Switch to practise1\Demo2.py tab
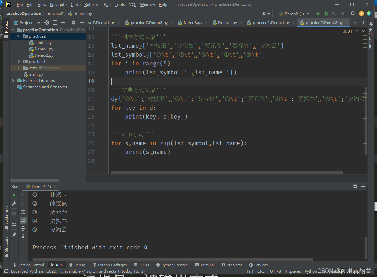 click(149, 22)
